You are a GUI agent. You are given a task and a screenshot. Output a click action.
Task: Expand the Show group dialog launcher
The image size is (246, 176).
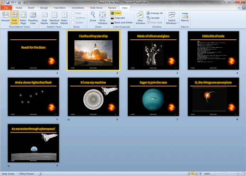[x=85, y=27]
